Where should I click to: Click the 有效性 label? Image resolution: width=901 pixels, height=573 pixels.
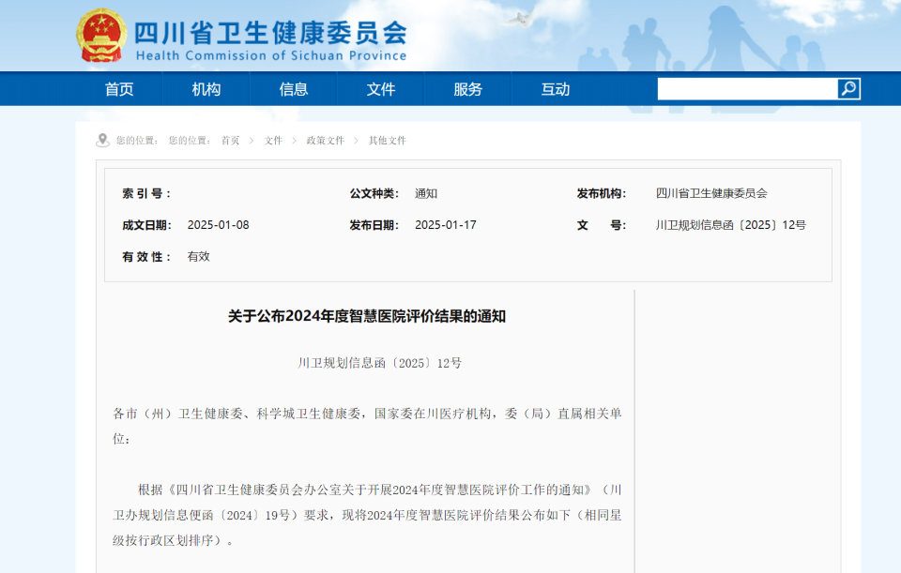(146, 257)
